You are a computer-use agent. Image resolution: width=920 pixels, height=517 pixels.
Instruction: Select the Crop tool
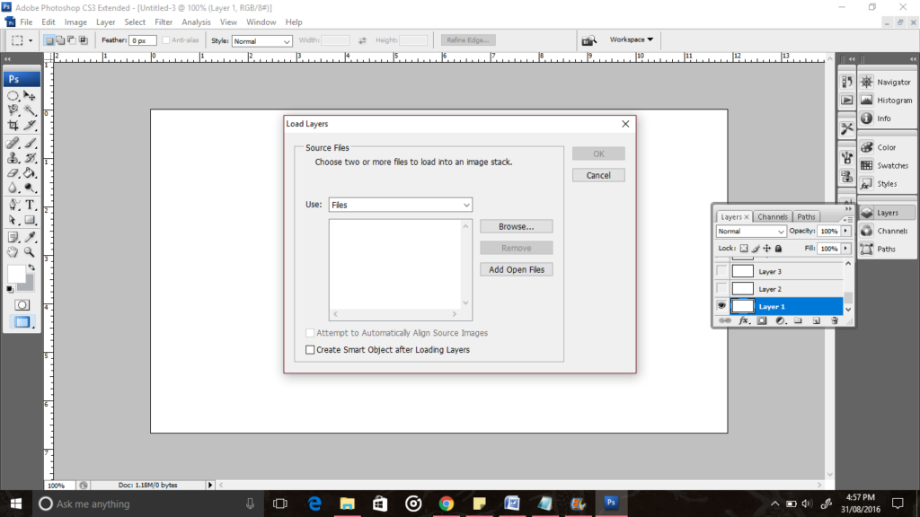coord(13,125)
